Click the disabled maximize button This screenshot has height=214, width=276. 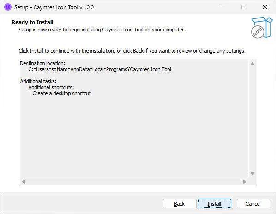point(244,7)
